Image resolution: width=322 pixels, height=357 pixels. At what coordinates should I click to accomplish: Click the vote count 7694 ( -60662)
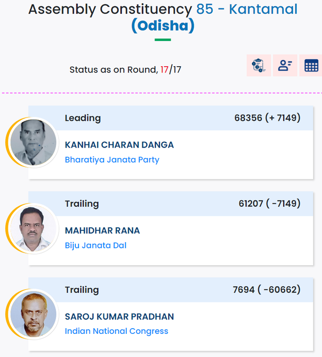point(267,290)
